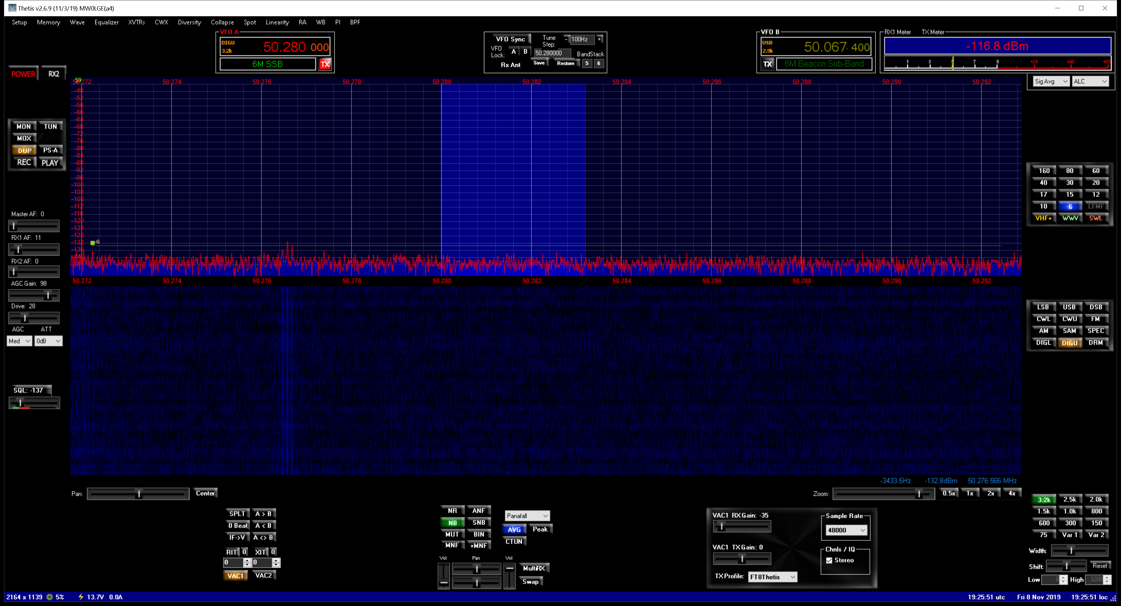Toggle the DUP duplex button

[24, 150]
